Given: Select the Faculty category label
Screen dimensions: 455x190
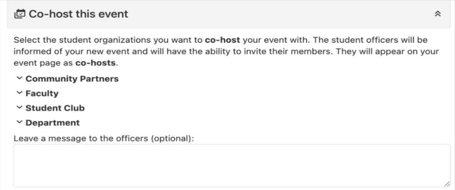Looking at the screenshot, I should pyautogui.click(x=42, y=93).
